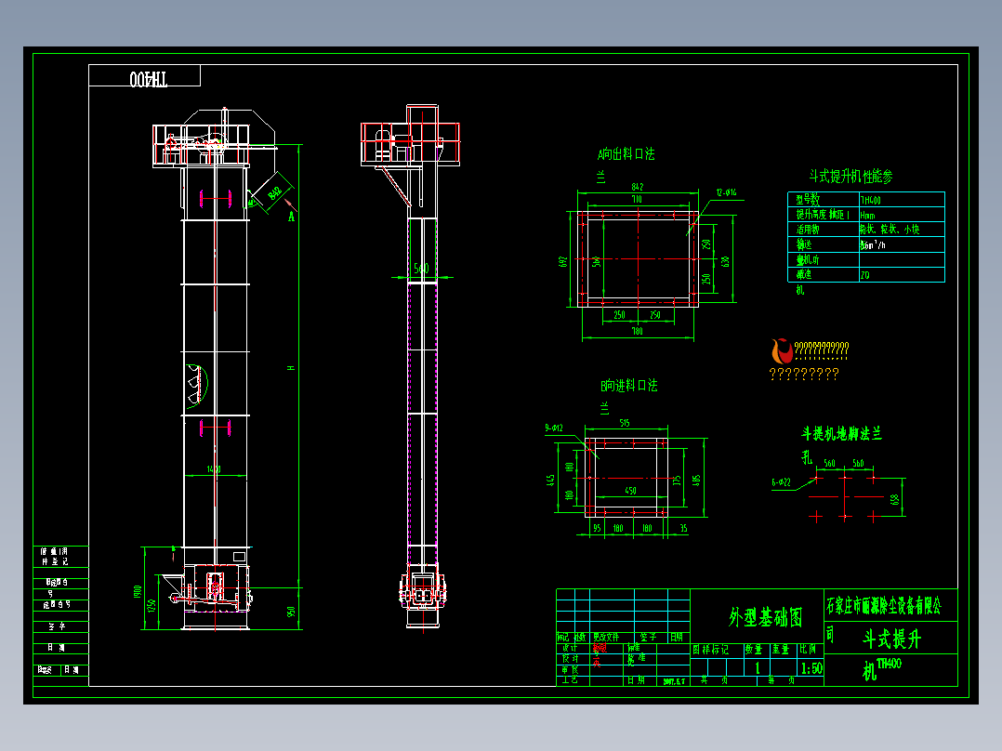Click the 485 dimension right of inlet flange
Image resolution: width=1002 pixels, height=751 pixels.
[x=696, y=480]
